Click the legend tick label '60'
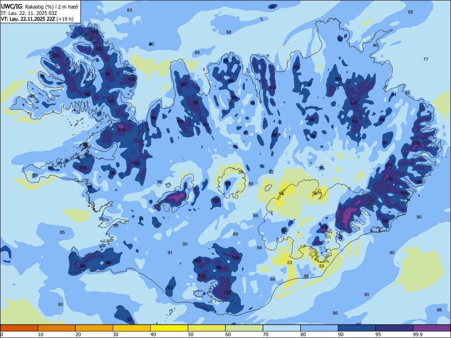451x338 pixels. click(x=228, y=334)
